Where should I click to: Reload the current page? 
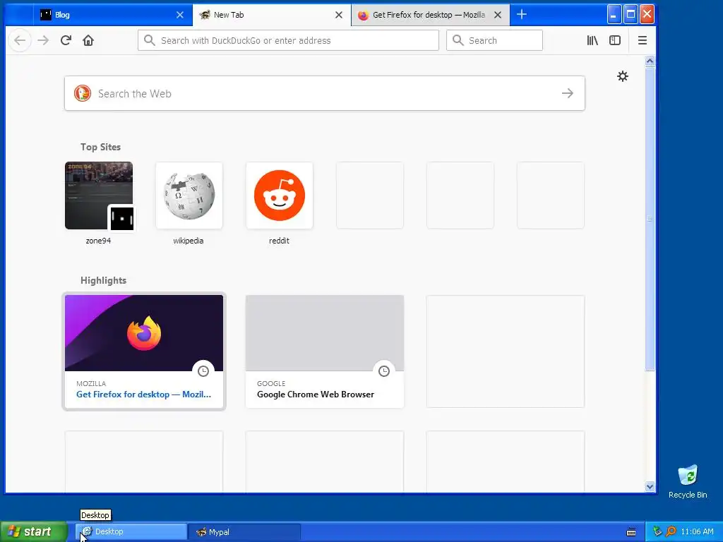pyautogui.click(x=66, y=40)
